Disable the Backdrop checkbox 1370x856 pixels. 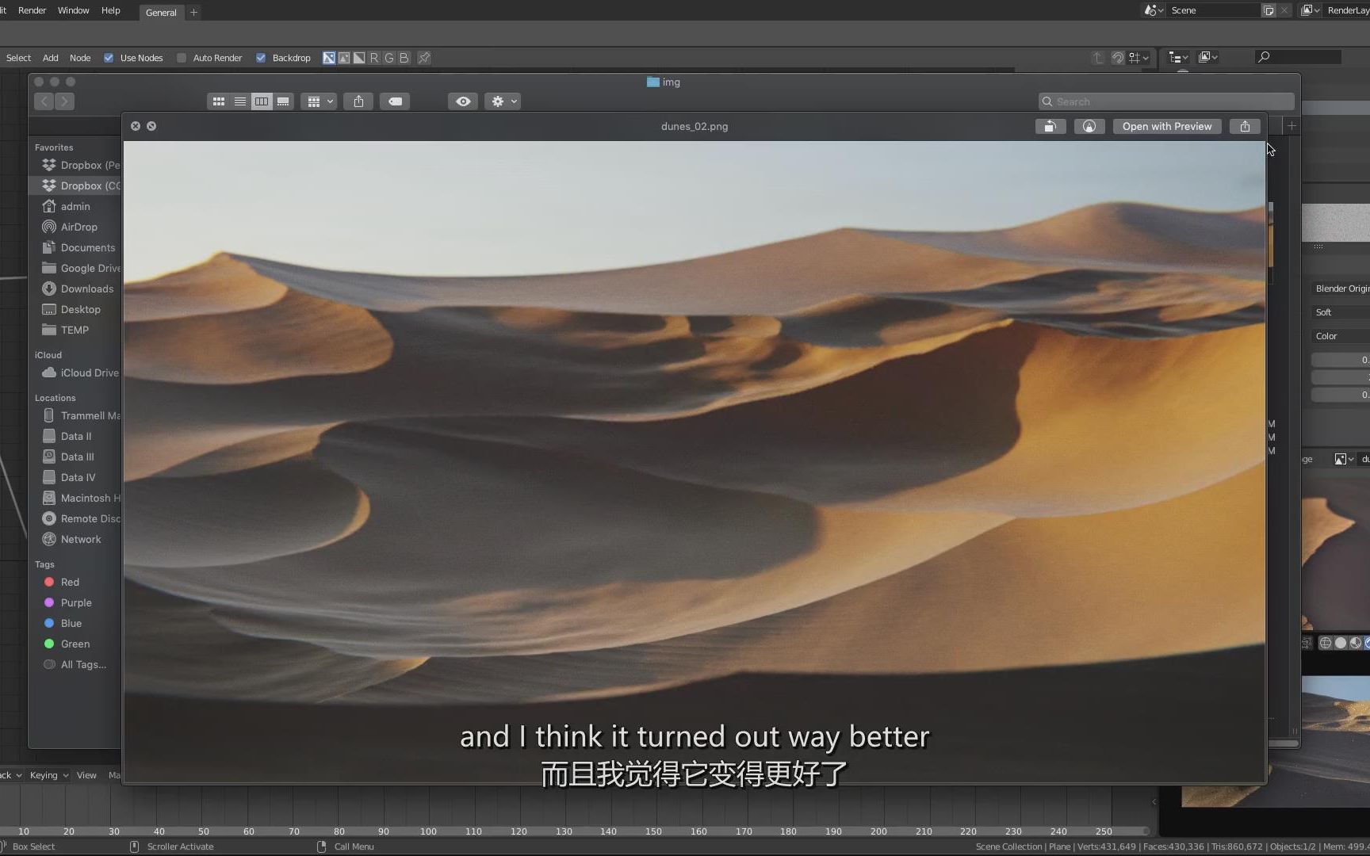pos(260,57)
